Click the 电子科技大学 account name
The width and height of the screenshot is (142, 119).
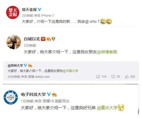(33, 94)
